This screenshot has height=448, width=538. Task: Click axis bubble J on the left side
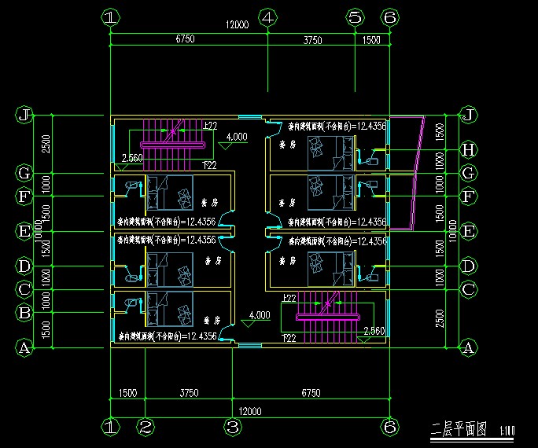[24, 115]
